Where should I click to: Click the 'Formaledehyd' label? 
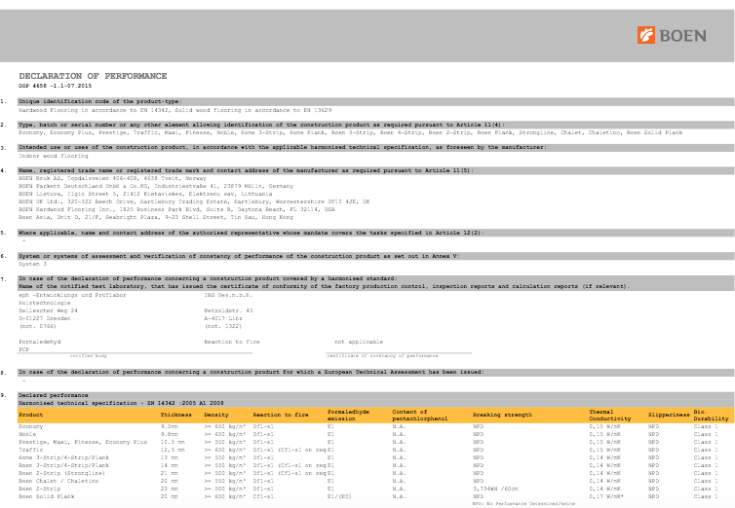(x=40, y=342)
